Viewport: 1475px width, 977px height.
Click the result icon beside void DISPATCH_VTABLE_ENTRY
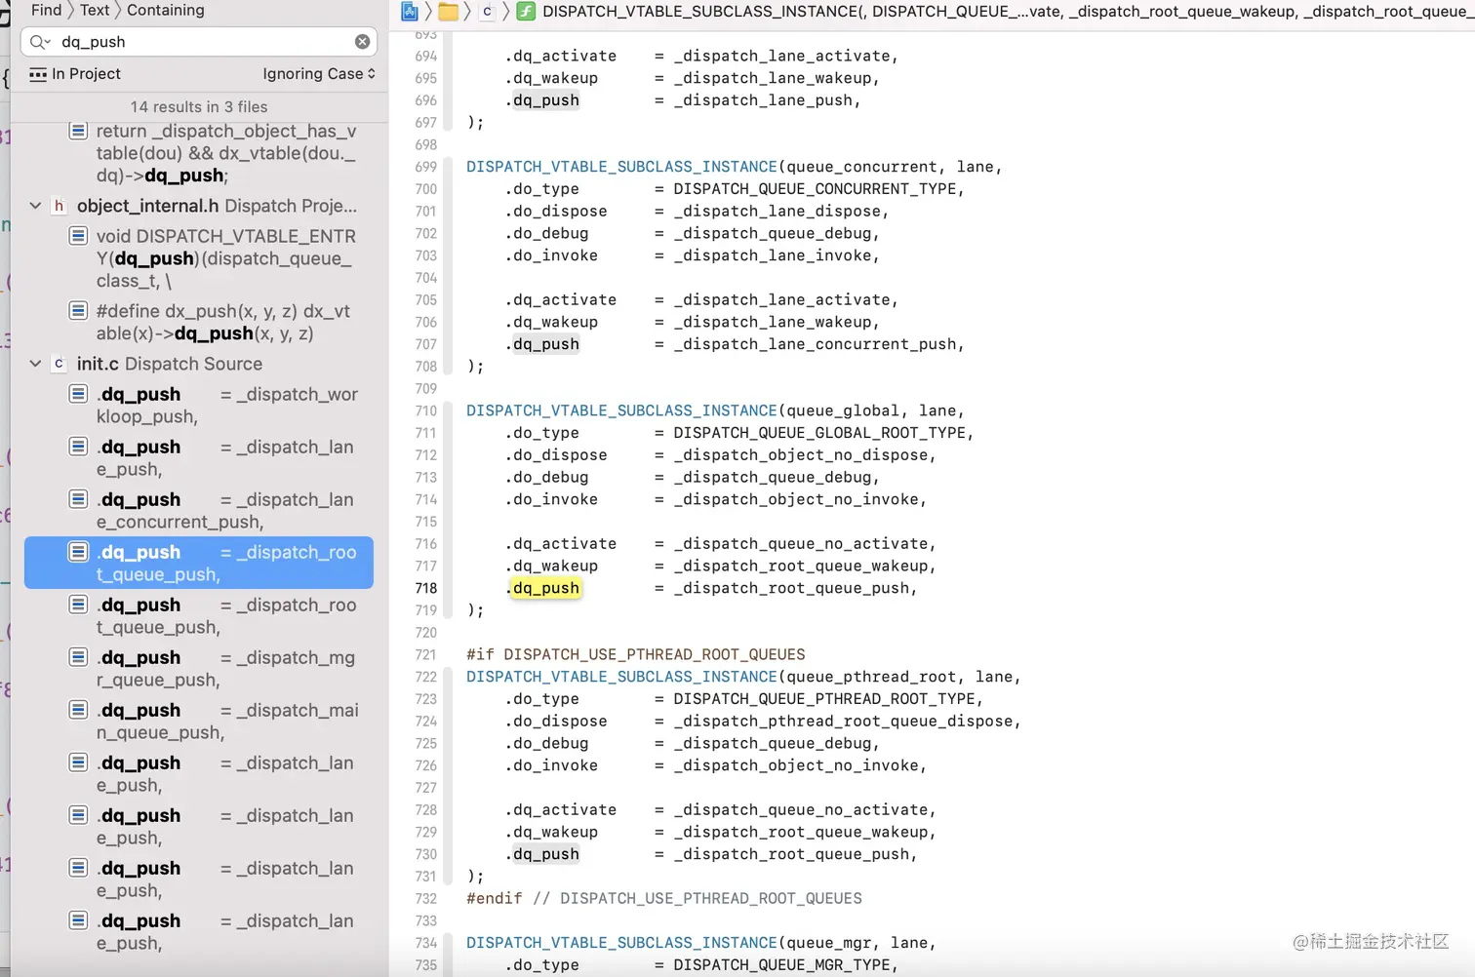78,236
